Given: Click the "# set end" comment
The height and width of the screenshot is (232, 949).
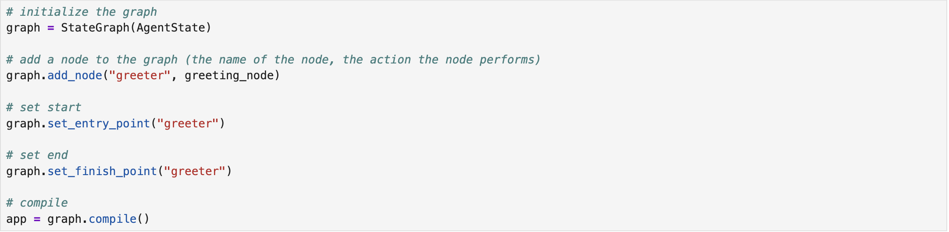Looking at the screenshot, I should pyautogui.click(x=37, y=155).
